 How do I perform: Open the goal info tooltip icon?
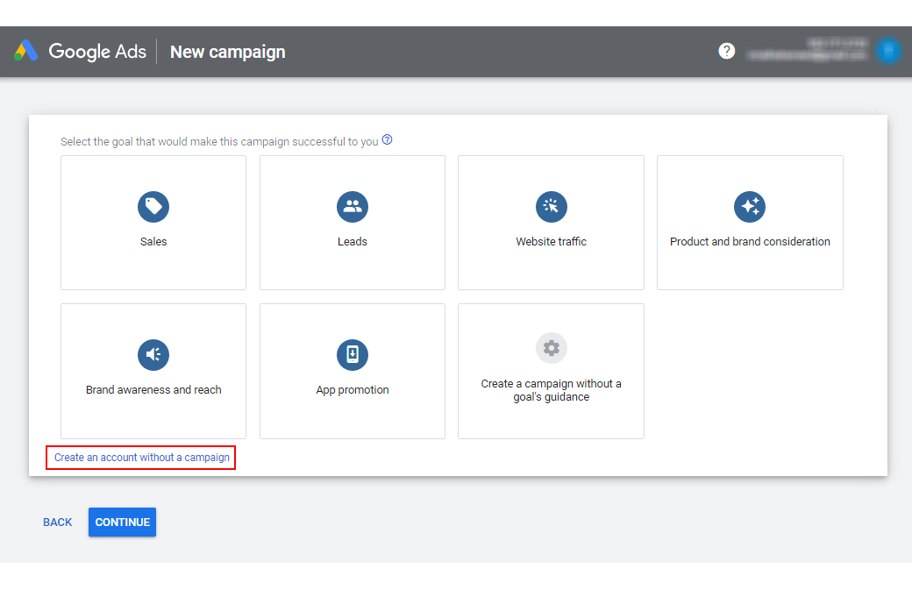[x=388, y=140]
